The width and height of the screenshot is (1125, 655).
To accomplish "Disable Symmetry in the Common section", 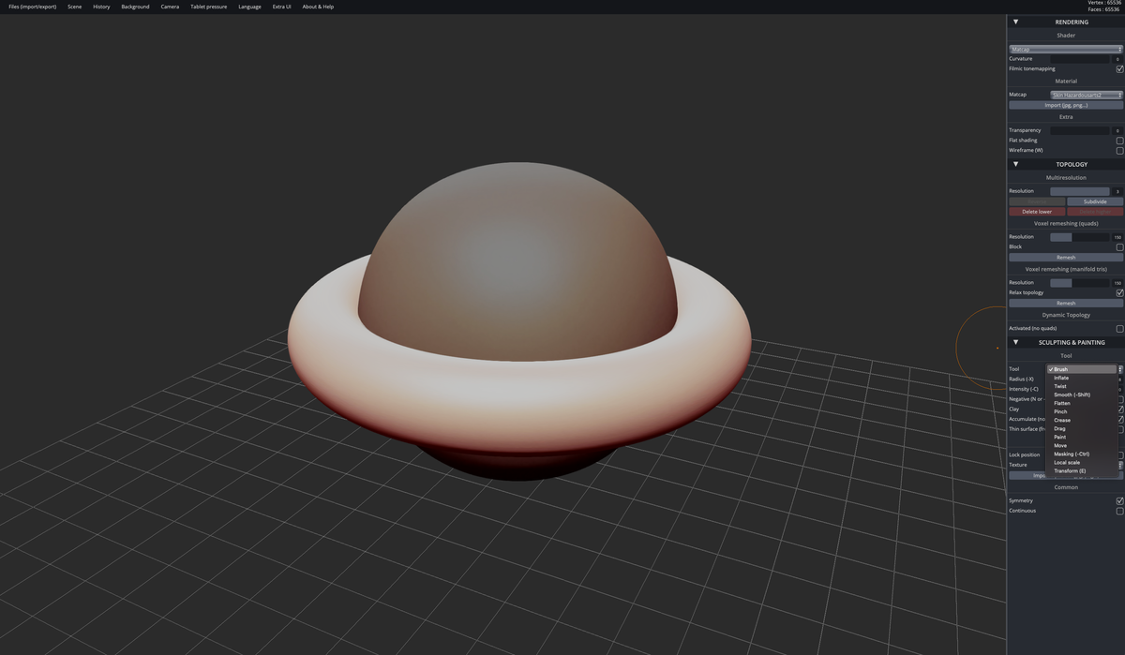I will 1119,499.
